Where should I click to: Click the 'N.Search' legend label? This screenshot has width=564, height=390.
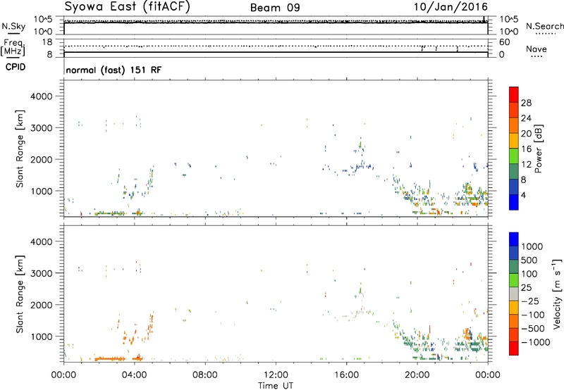[x=544, y=26]
